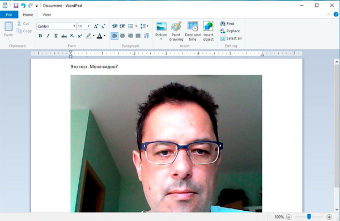
Task: Open the font size dropdown
Action: (89, 26)
